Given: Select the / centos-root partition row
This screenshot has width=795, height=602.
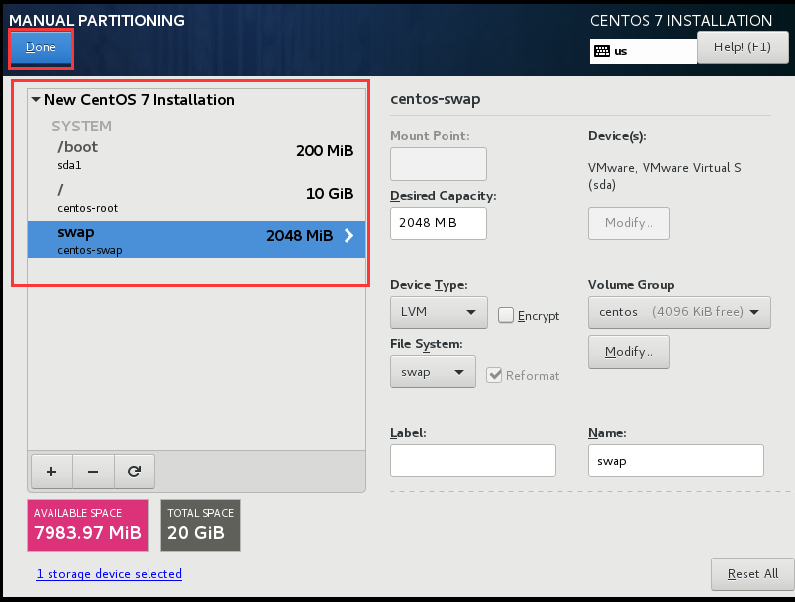Looking at the screenshot, I should click(196, 198).
